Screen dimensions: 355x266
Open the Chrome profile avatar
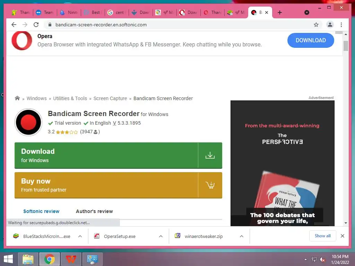330,25
